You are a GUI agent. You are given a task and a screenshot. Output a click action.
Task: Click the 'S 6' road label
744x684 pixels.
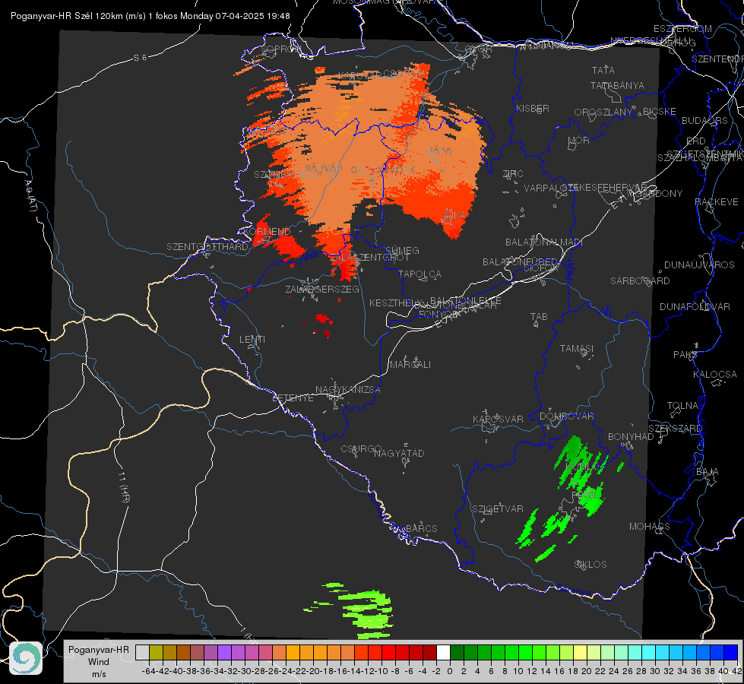coord(140,58)
